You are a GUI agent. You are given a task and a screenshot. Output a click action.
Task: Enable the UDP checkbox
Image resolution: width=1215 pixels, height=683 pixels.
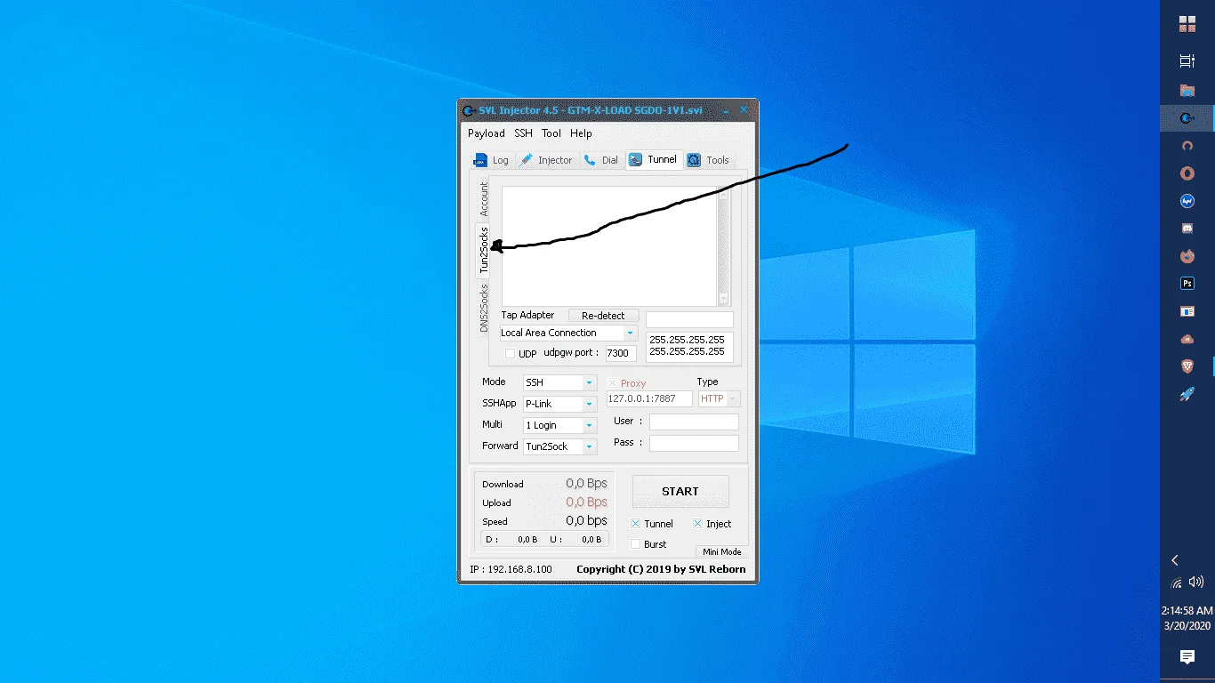[x=510, y=353]
